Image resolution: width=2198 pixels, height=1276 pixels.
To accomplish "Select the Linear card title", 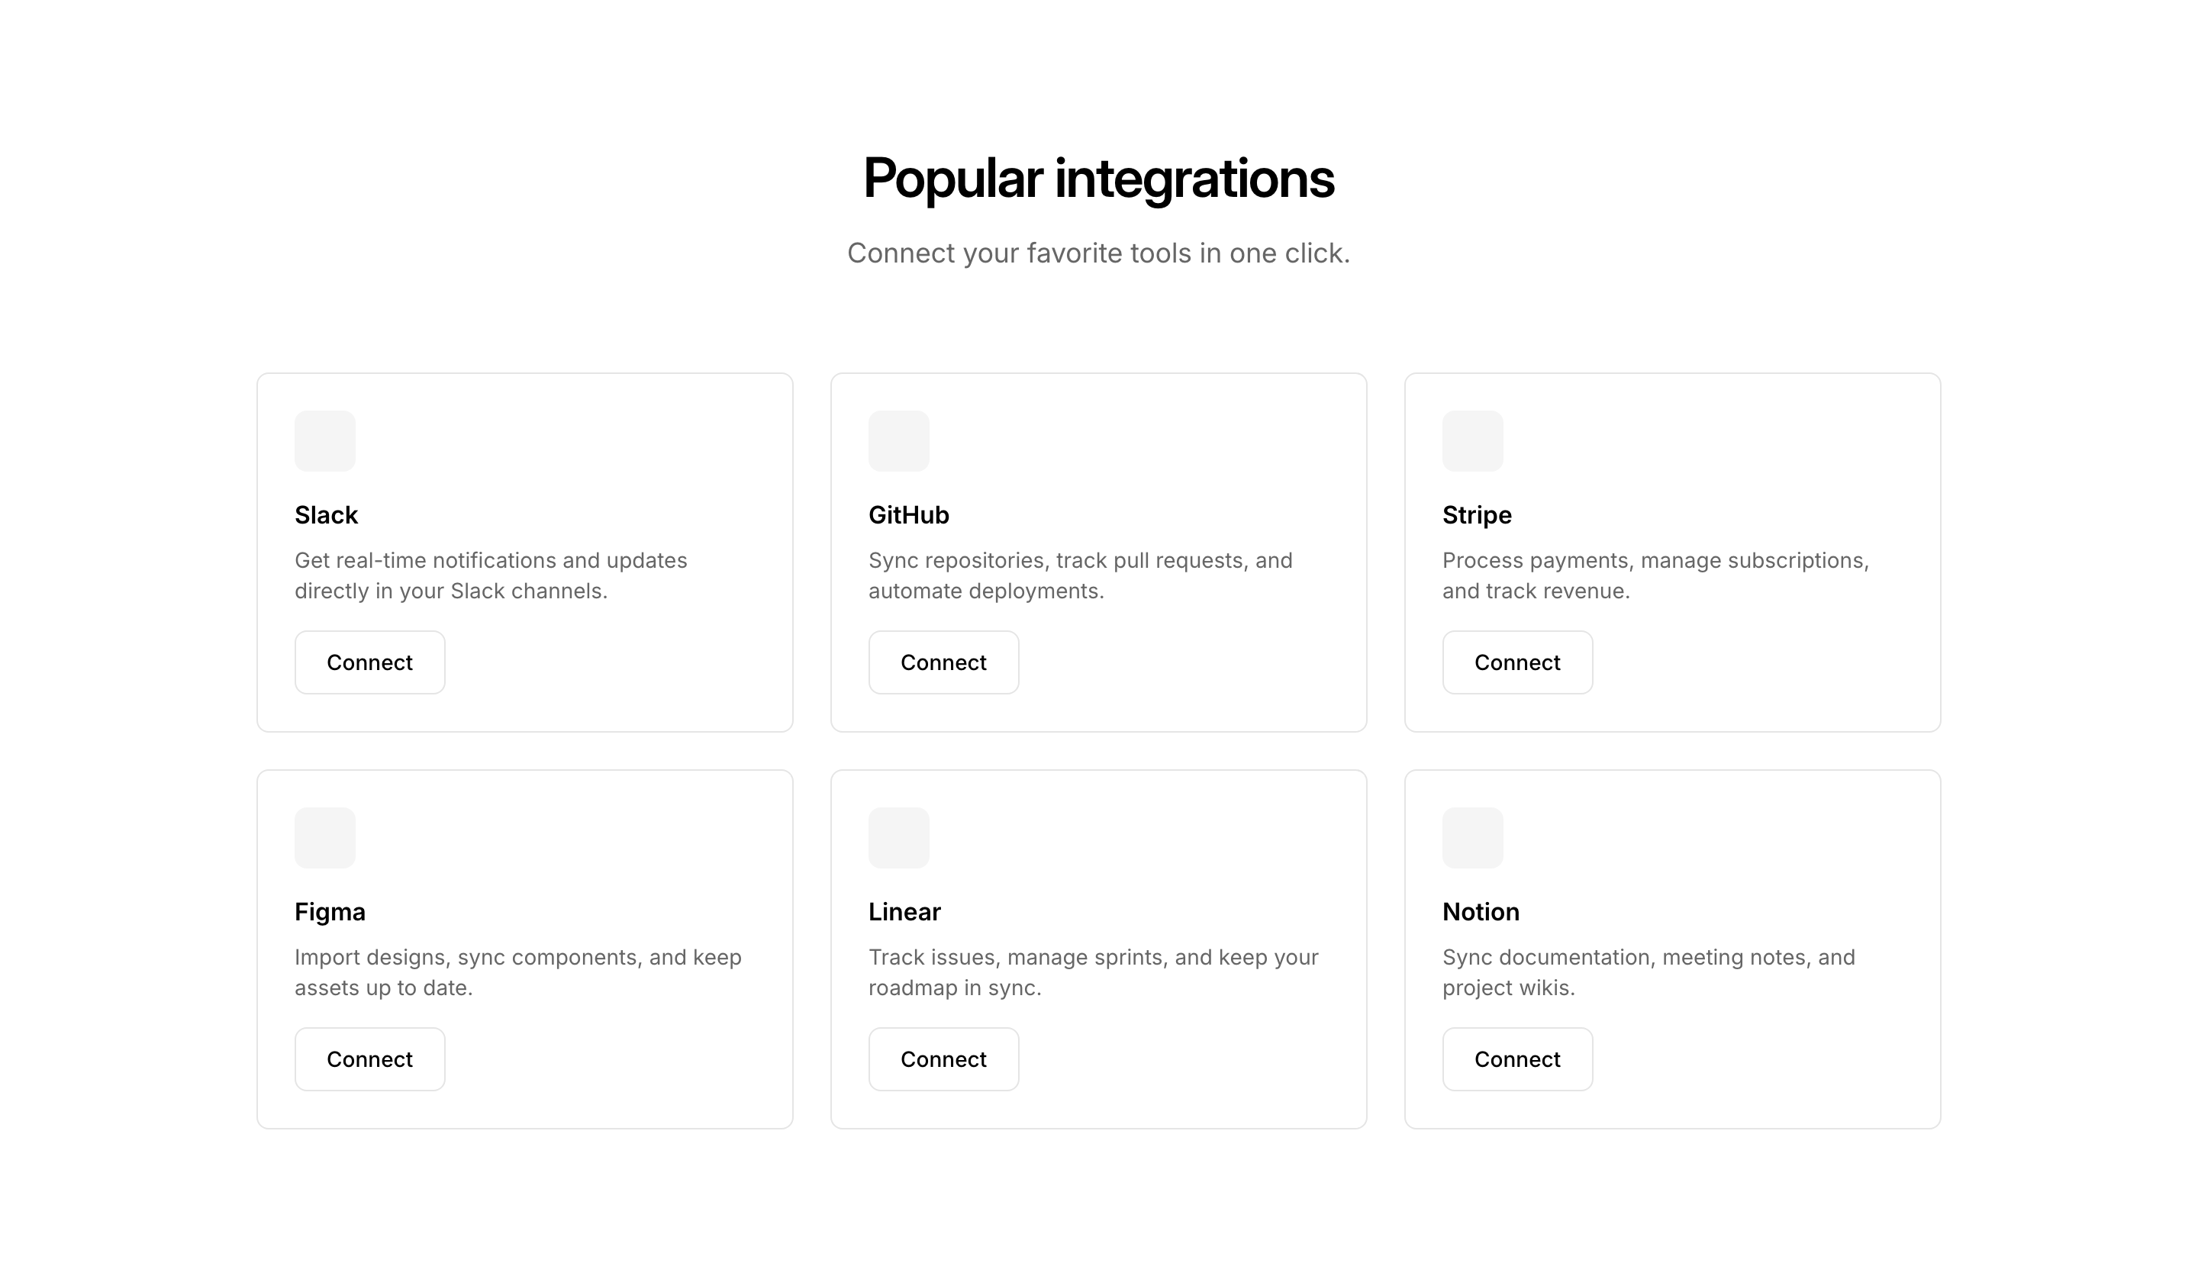I will pyautogui.click(x=904, y=911).
